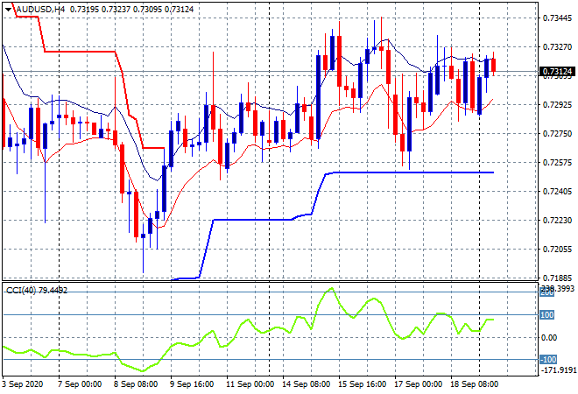Viewport: 578px width, 394px height.
Task: Click the CCI -100 level label
Action: click(548, 359)
